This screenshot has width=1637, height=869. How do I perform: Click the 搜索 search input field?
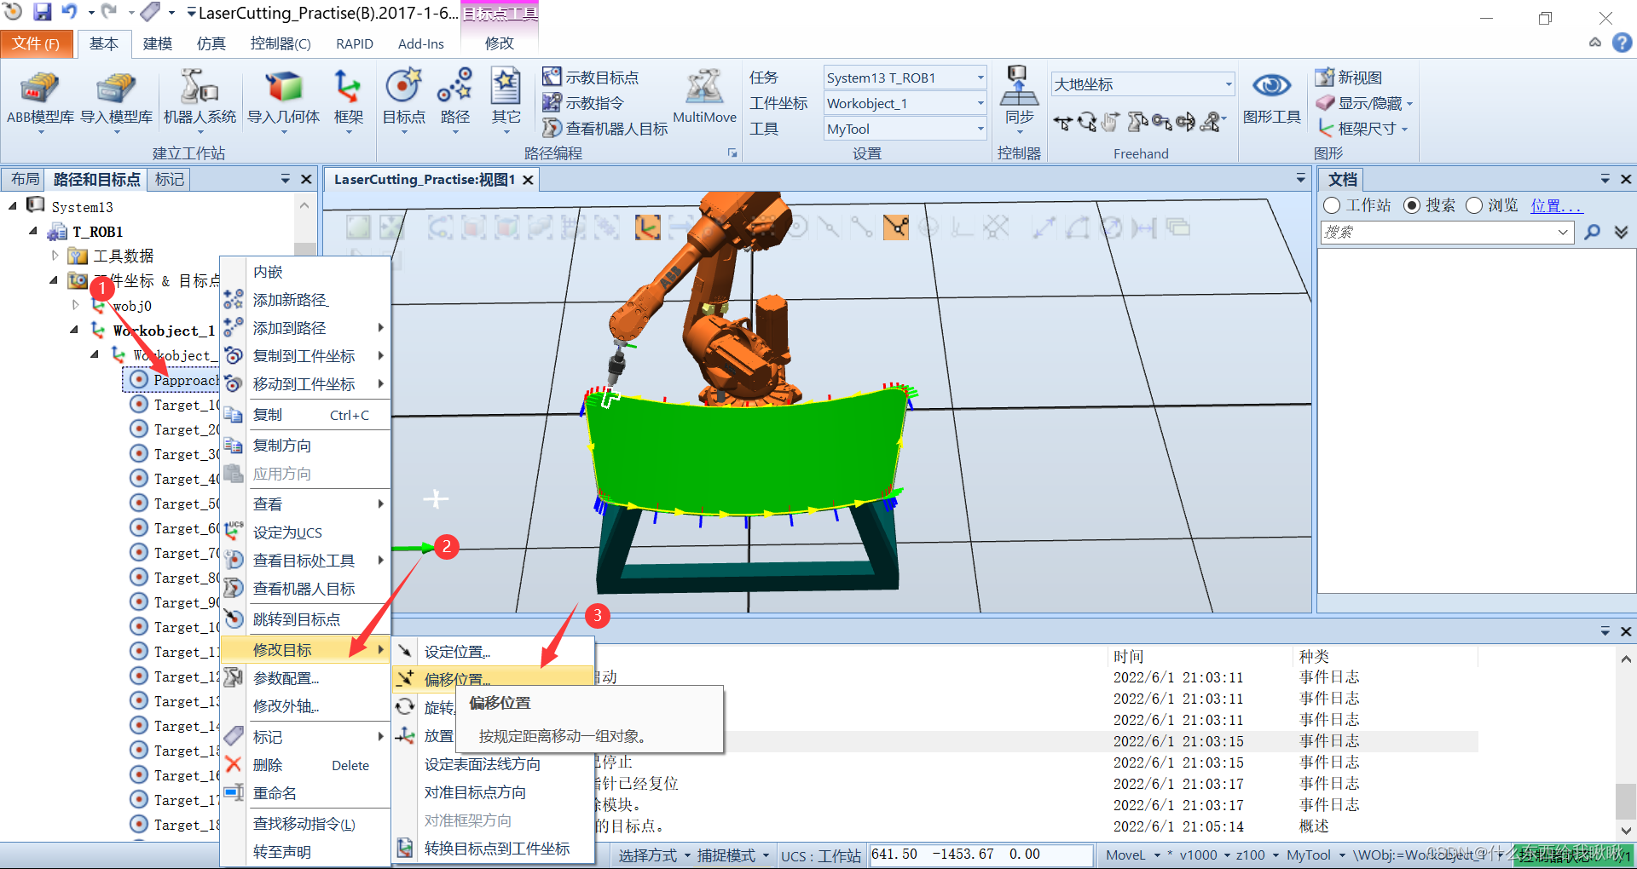point(1437,232)
